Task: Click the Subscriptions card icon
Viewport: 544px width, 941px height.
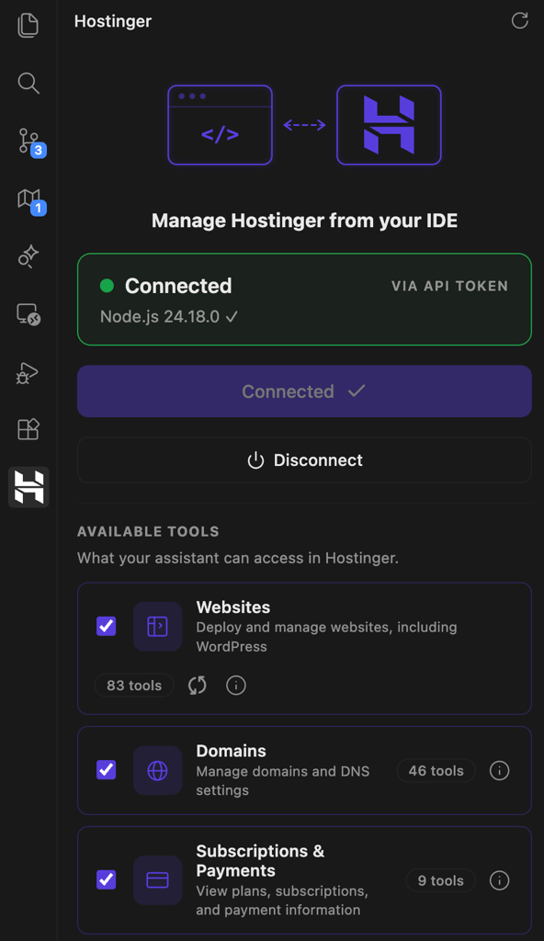Action: tap(157, 880)
